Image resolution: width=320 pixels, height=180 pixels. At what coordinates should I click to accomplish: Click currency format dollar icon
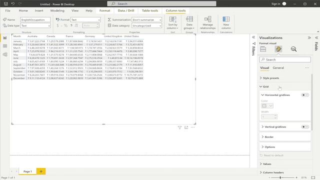pos(57,25)
